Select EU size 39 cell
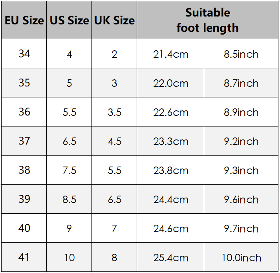 point(24,199)
